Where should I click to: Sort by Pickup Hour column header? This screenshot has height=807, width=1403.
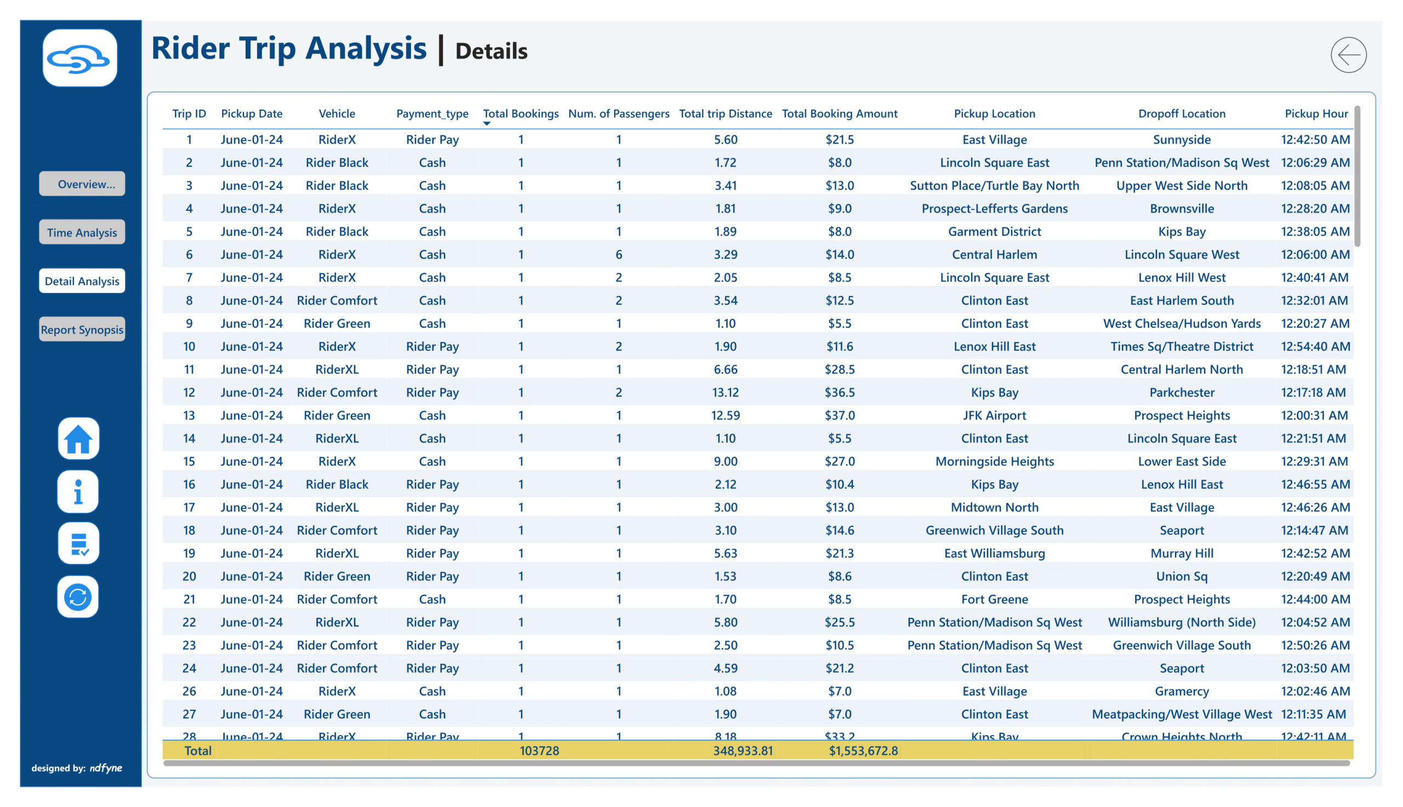coord(1316,113)
